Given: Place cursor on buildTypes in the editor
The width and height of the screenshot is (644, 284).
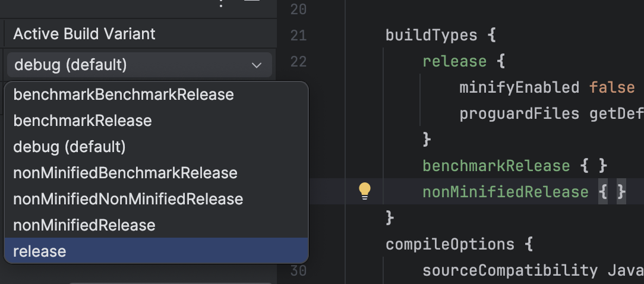Looking at the screenshot, I should 431,36.
